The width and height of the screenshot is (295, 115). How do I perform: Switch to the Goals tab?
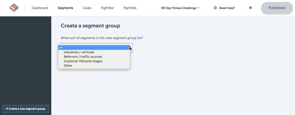[x=87, y=8]
